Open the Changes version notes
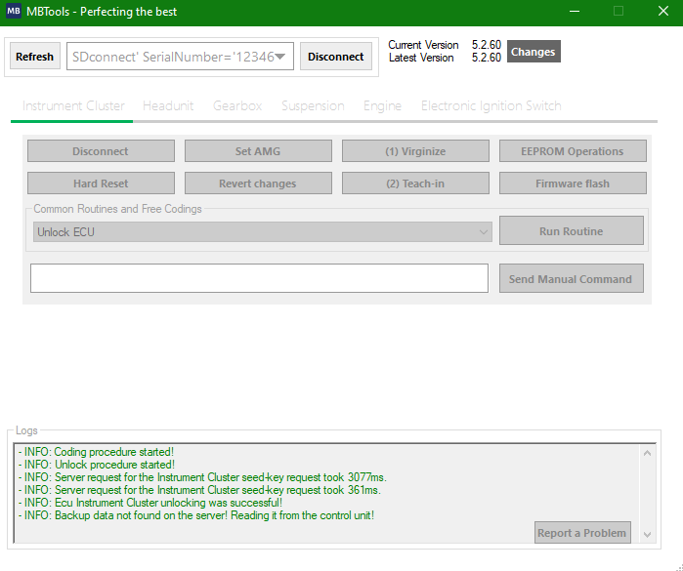The height and width of the screenshot is (571, 683). tap(533, 52)
